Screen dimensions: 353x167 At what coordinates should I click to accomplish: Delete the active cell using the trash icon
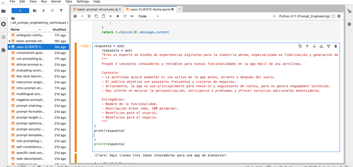coord(335,46)
